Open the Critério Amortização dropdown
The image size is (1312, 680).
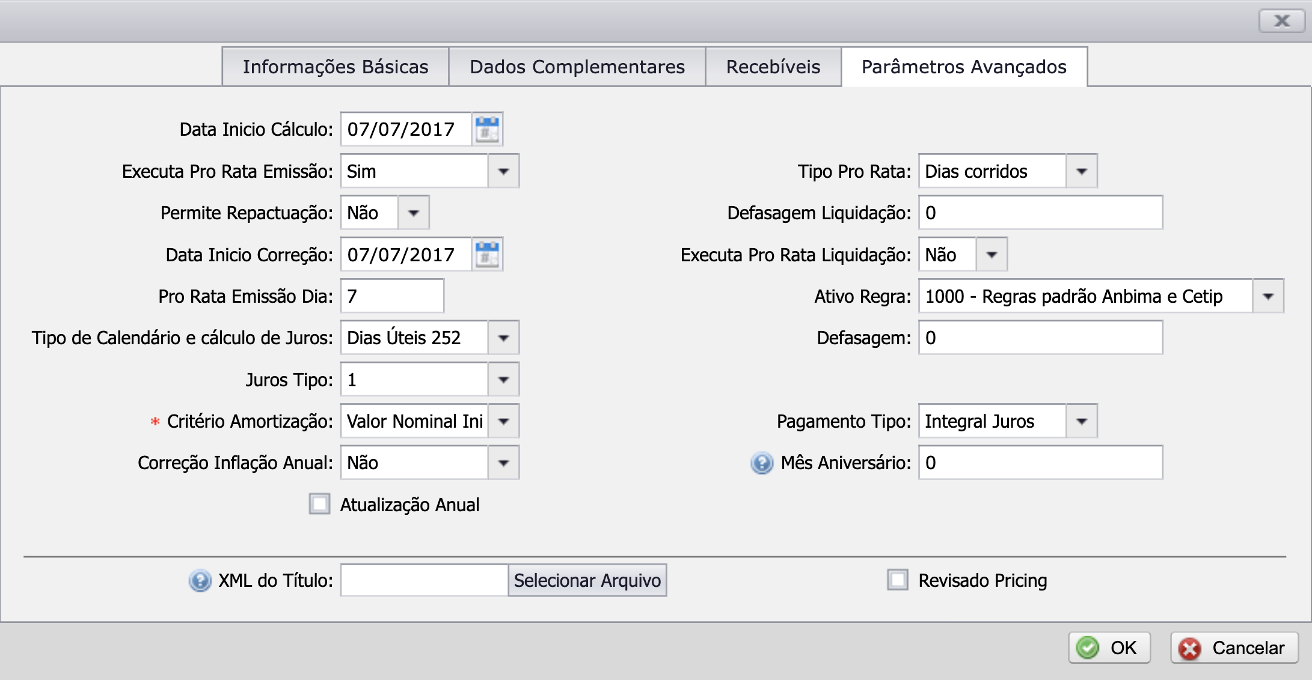[503, 421]
